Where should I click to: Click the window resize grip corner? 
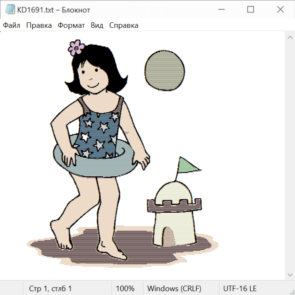click(x=292, y=292)
